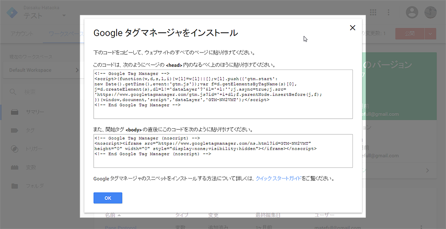Click the 検索 search icon
This screenshot has height=229, width=446.
13,92
